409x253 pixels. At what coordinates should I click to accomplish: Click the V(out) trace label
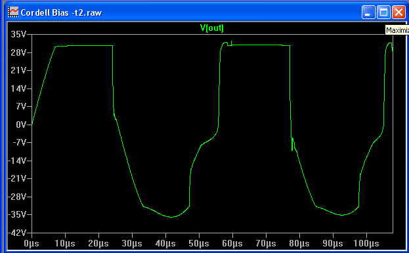coord(212,28)
